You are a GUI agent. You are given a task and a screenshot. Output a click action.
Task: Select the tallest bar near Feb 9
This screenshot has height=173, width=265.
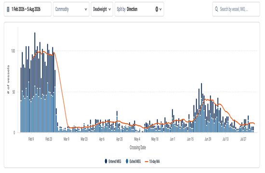coord(35,82)
